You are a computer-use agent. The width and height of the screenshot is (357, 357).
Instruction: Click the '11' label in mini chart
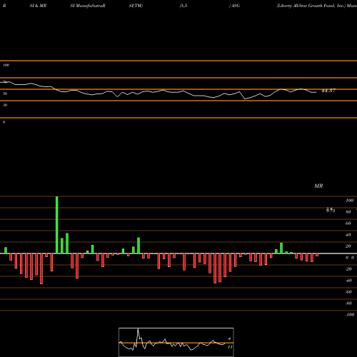tap(230, 347)
